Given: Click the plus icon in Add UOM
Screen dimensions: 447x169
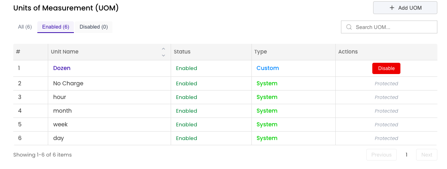Looking at the screenshot, I should click(x=392, y=8).
